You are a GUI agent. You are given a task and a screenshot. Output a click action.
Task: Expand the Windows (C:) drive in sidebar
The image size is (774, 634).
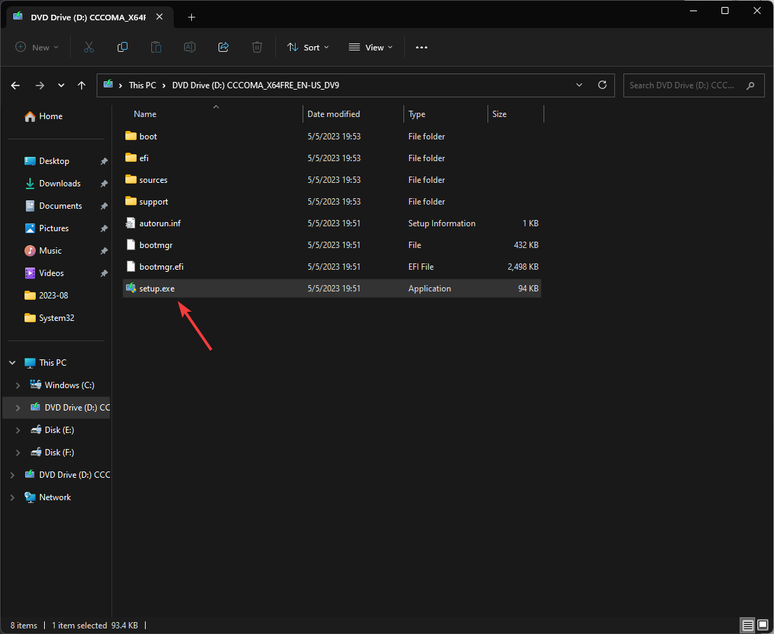(17, 385)
